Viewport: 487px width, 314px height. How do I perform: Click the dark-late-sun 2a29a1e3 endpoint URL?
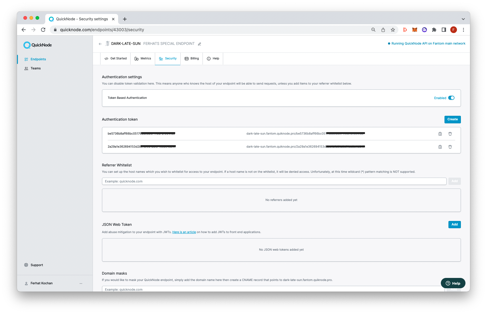(306, 147)
